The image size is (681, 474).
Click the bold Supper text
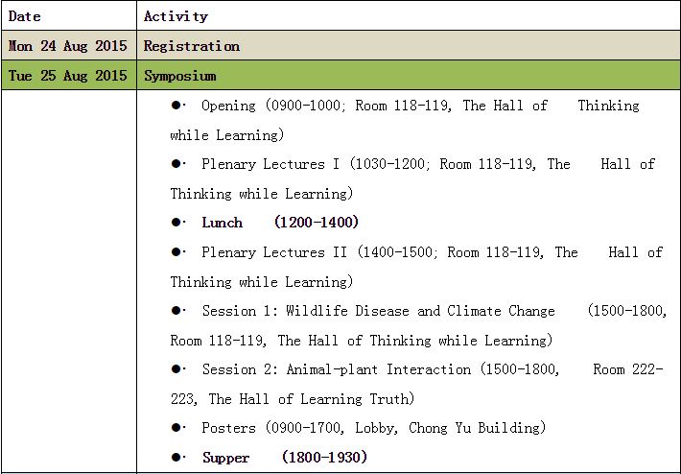click(226, 458)
